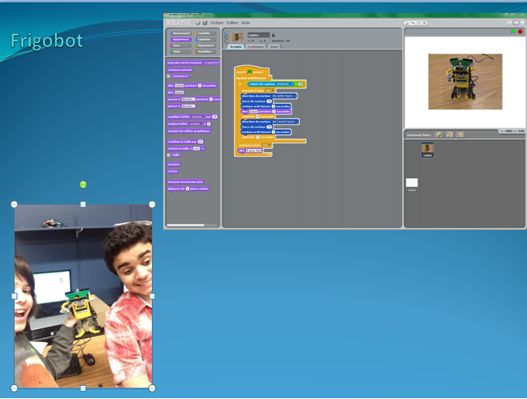Open the Éditer menu
Image resolution: width=527 pixels, height=399 pixels.
point(232,23)
